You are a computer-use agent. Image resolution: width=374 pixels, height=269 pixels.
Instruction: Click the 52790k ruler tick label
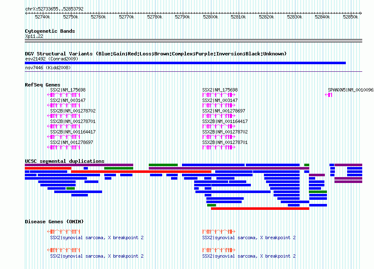point(182,17)
